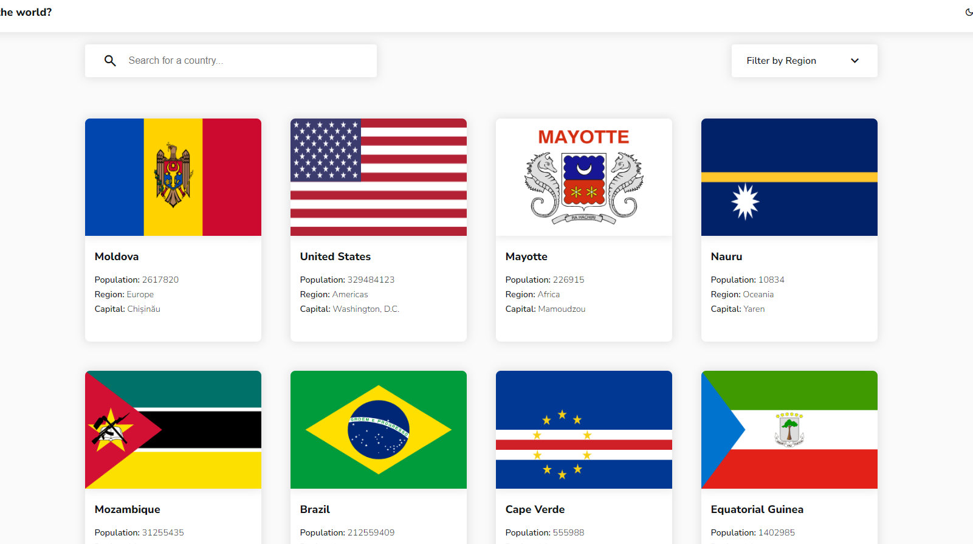973x544 pixels.
Task: Open the Mozambique flag image
Action: tap(173, 430)
